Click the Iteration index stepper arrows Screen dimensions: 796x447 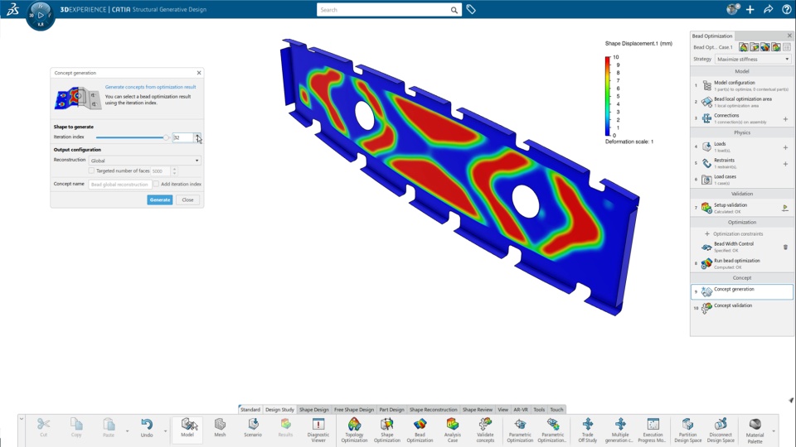click(197, 137)
